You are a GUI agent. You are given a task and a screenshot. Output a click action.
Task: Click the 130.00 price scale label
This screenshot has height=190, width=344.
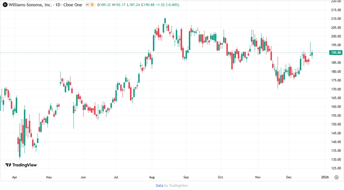[x=336, y=159]
